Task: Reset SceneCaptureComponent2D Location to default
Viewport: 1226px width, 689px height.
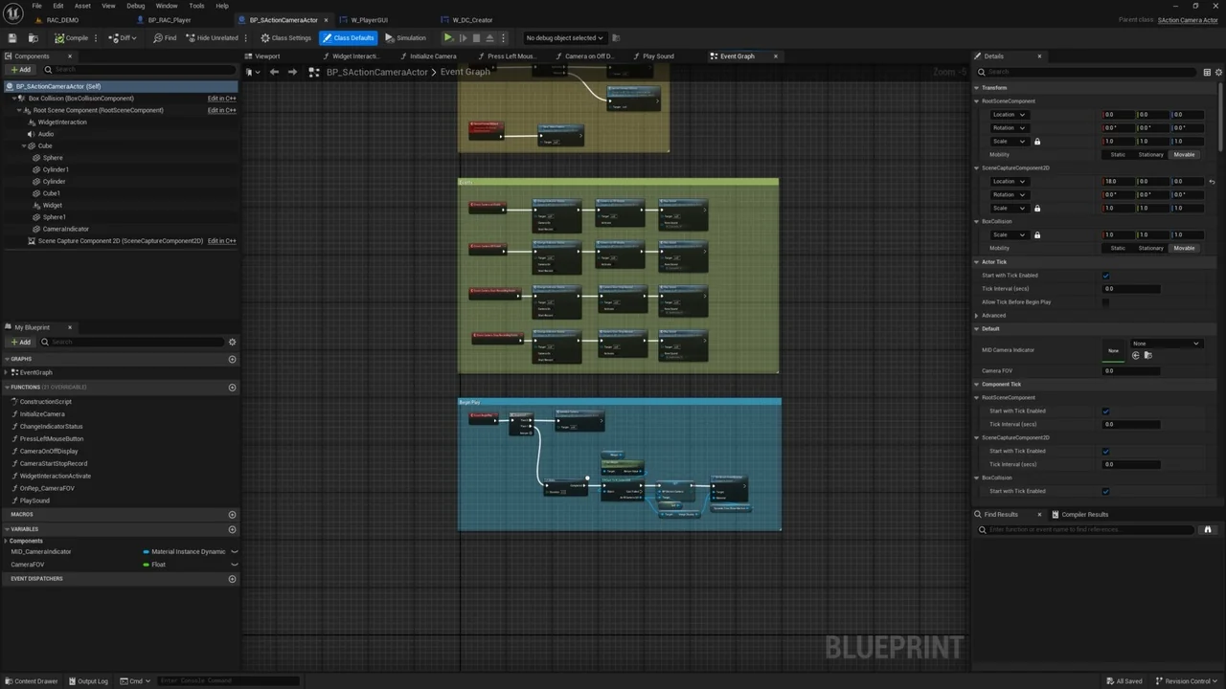Action: pyautogui.click(x=1212, y=182)
